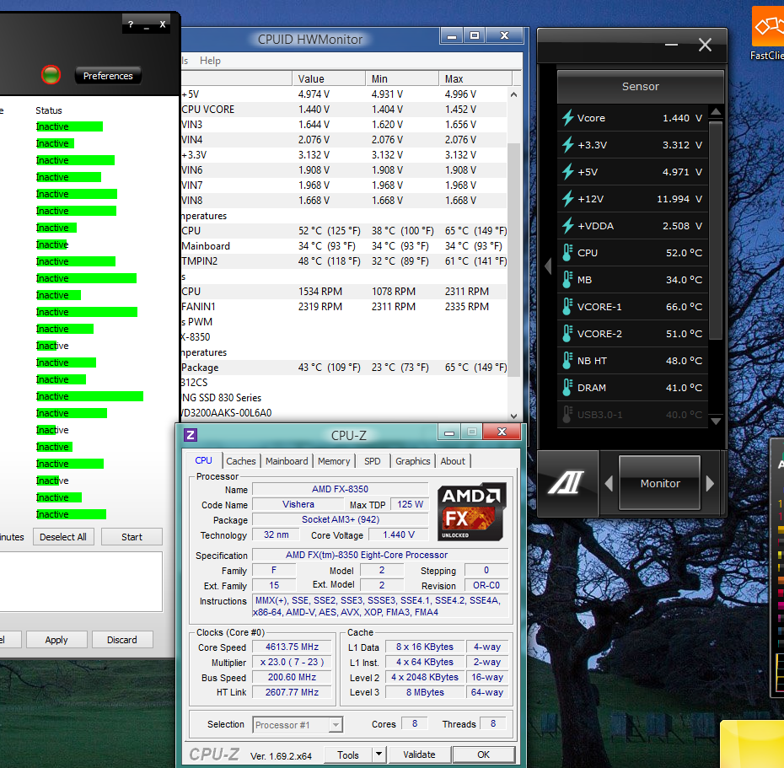Collapse Sensor panel using left edge arrow
Image resolution: width=784 pixels, height=768 pixels.
pos(547,266)
